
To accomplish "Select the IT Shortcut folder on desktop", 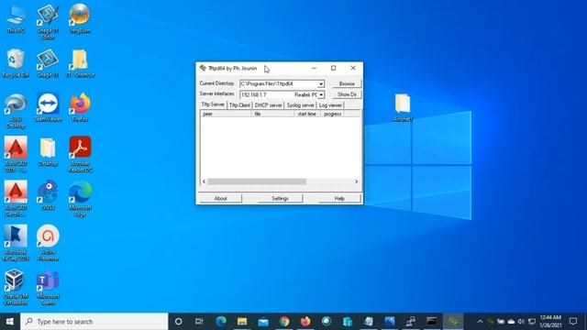I will point(80,63).
